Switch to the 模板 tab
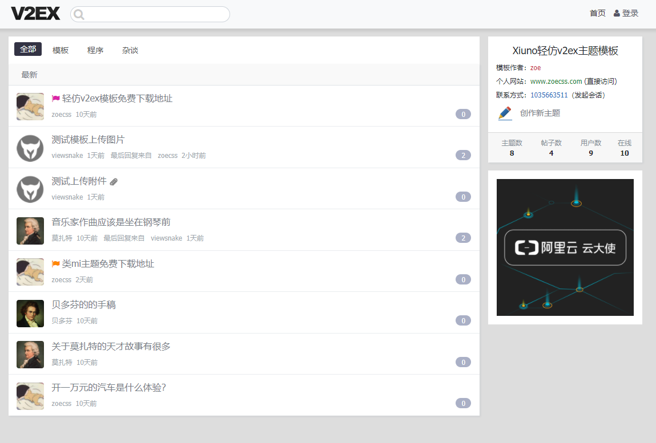 [61, 50]
